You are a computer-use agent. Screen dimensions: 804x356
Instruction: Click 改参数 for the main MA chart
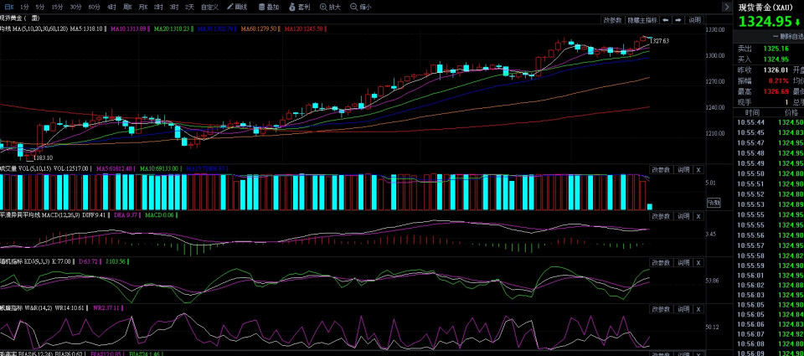(613, 19)
